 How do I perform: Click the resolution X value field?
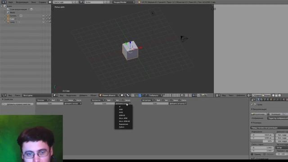[262, 135]
